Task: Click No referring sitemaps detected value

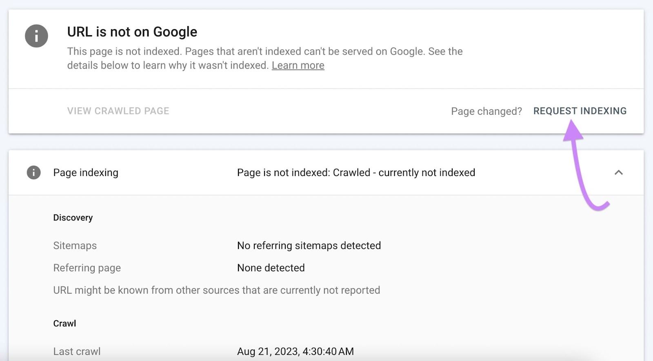Action: point(309,245)
